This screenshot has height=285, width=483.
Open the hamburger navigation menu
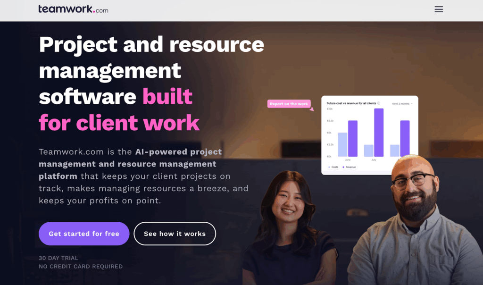tap(439, 9)
